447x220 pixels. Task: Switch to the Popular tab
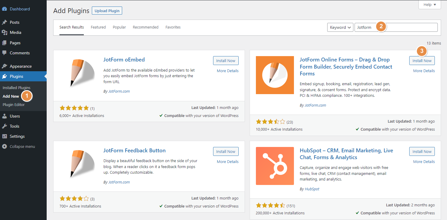click(119, 27)
